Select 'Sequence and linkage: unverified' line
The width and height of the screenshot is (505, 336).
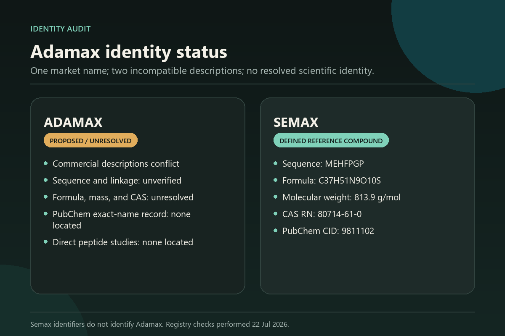(x=117, y=181)
